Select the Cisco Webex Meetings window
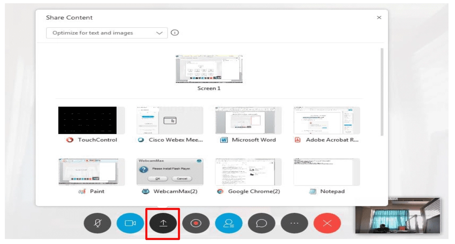The height and width of the screenshot is (244, 455). [169, 121]
